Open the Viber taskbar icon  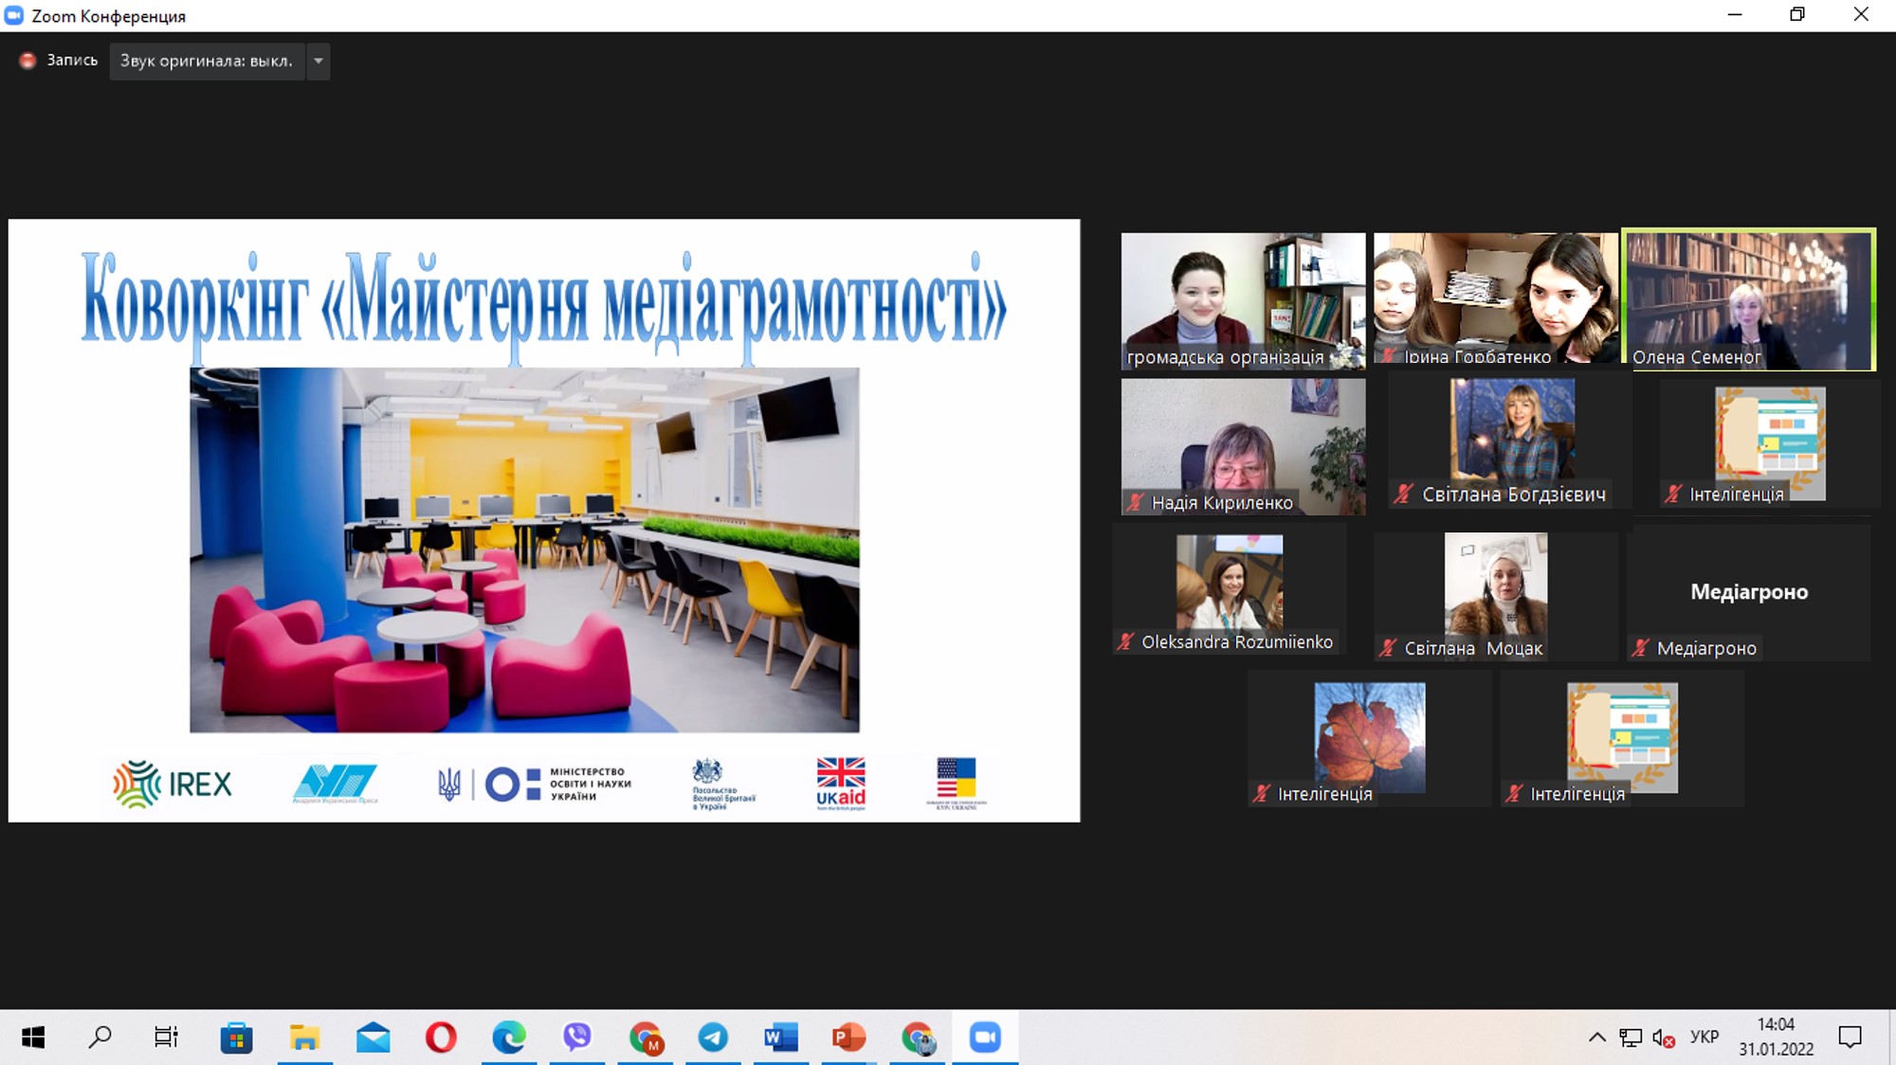click(576, 1038)
